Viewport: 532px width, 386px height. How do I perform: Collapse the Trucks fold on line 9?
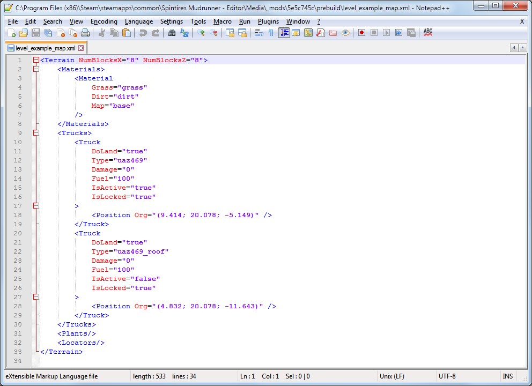tap(36, 133)
